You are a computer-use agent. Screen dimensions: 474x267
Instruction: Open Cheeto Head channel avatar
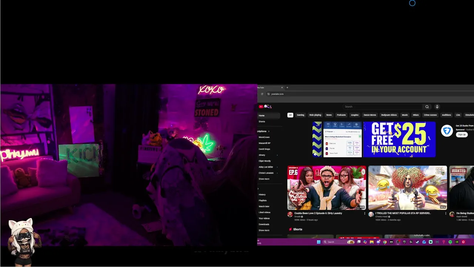point(371,214)
